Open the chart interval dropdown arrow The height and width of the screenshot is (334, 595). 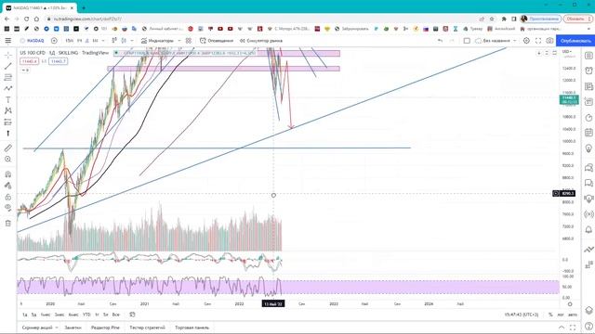103,41
